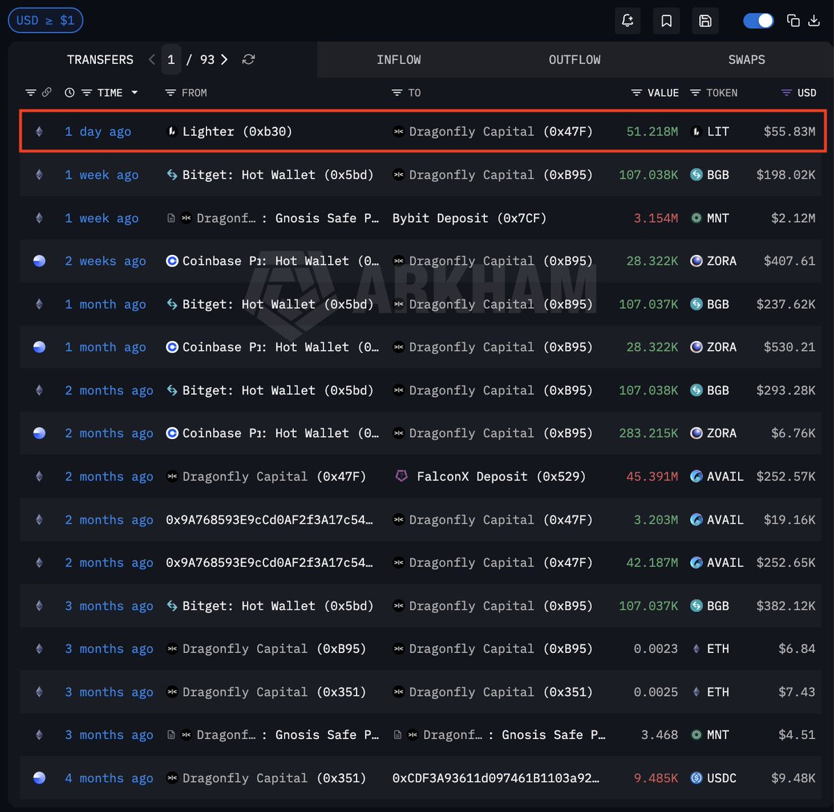Open the '1 day ago' transaction link

click(98, 131)
